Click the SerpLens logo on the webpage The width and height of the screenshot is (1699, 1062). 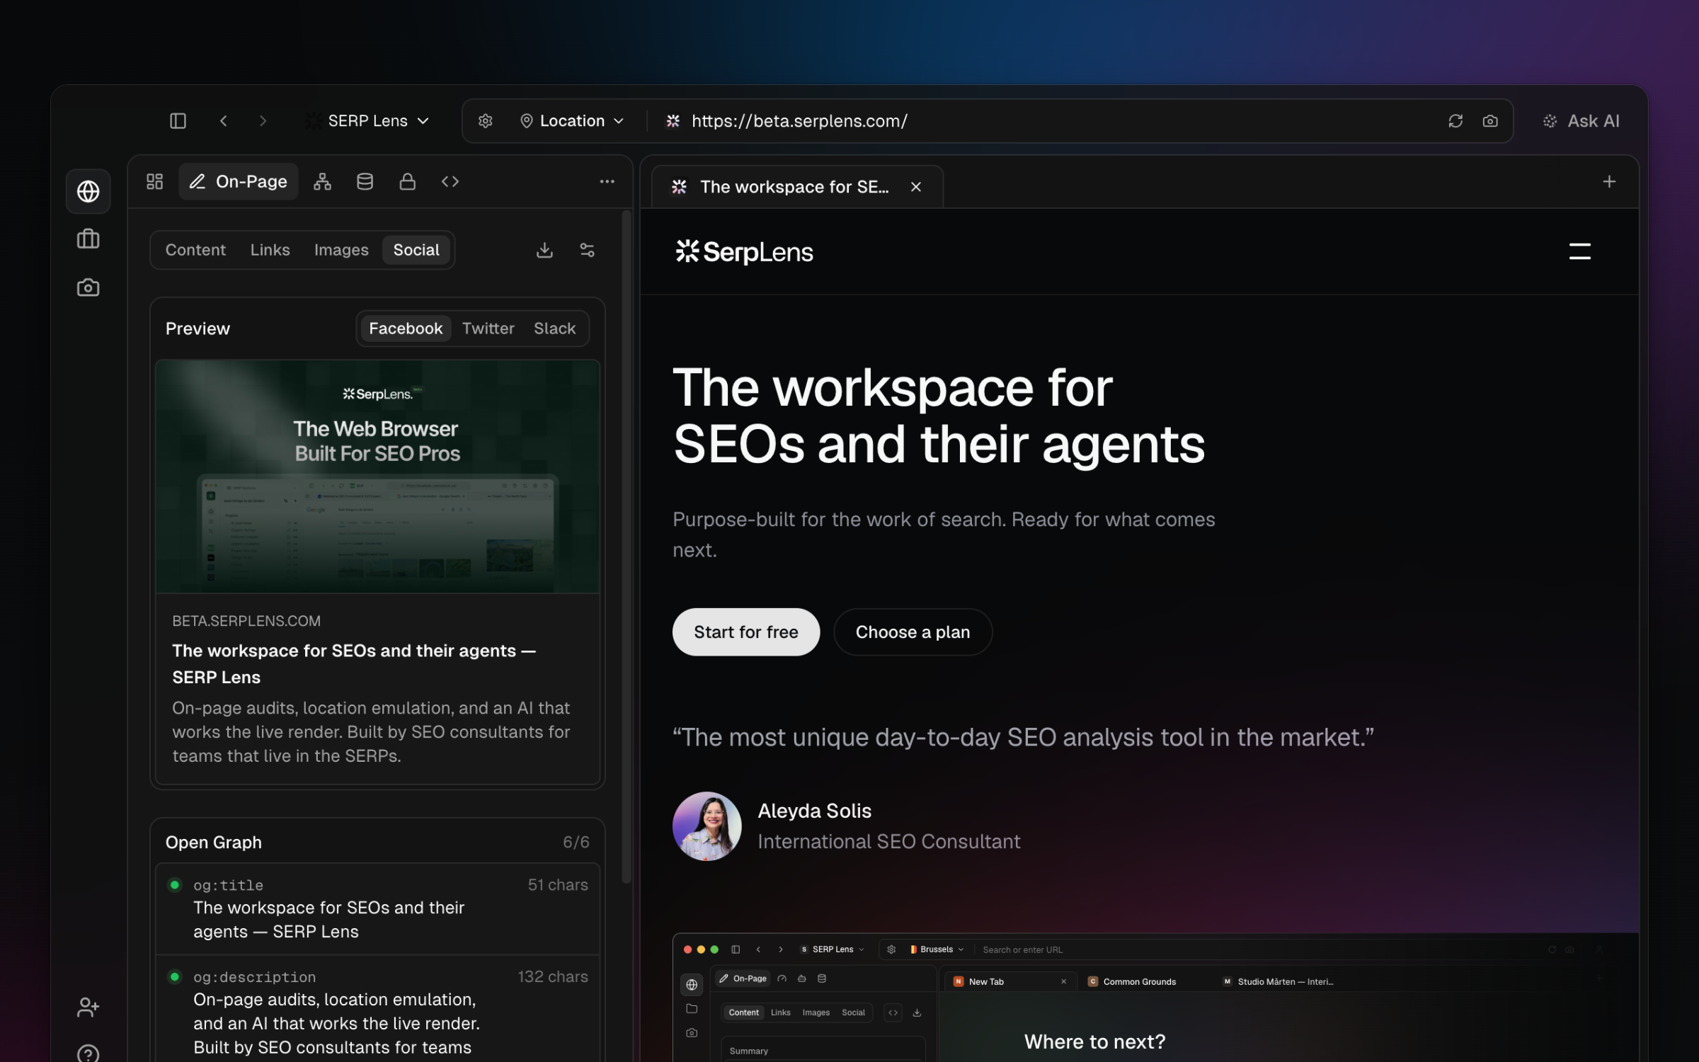[744, 251]
